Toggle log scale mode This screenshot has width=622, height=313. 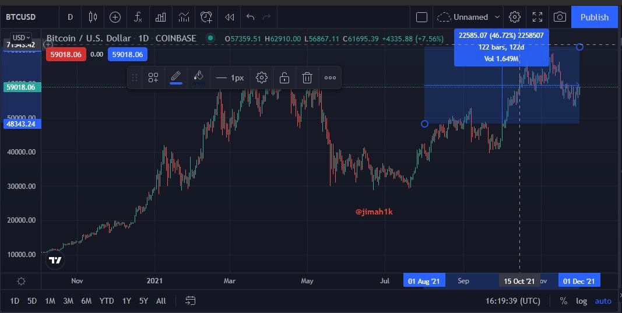(582, 301)
